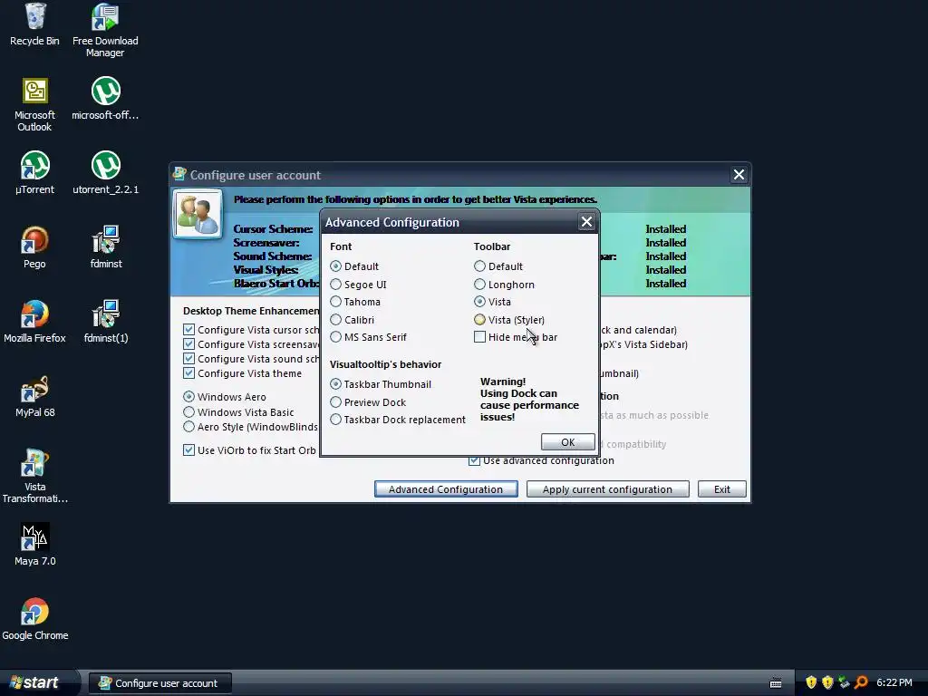Screen dimensions: 928x696
Task: Toggle Configure Vista screensaver checkbox
Action: (x=188, y=343)
